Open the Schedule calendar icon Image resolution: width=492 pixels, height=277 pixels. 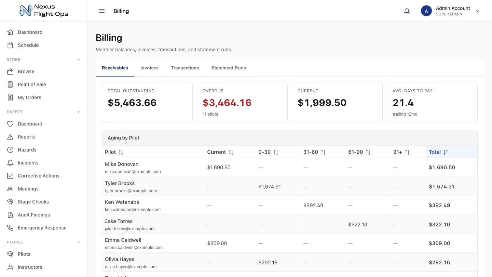tap(10, 45)
